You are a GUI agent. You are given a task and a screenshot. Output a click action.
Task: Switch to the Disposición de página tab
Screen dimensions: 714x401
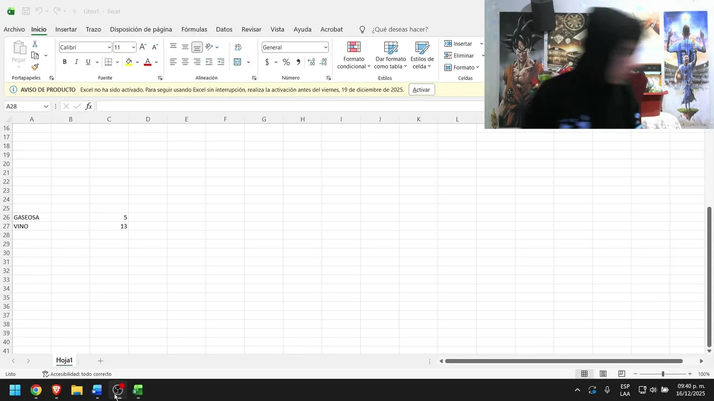141,30
